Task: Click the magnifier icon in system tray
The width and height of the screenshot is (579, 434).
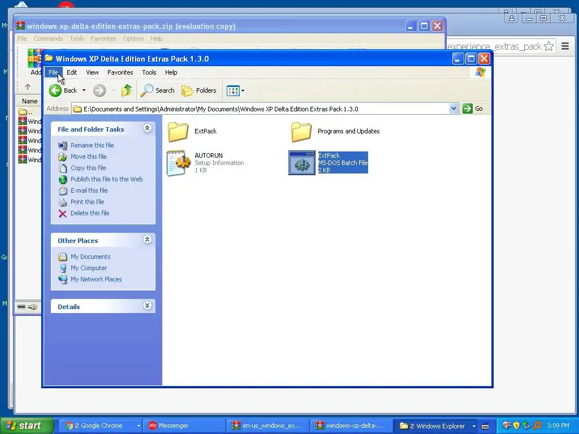Action: (x=537, y=426)
